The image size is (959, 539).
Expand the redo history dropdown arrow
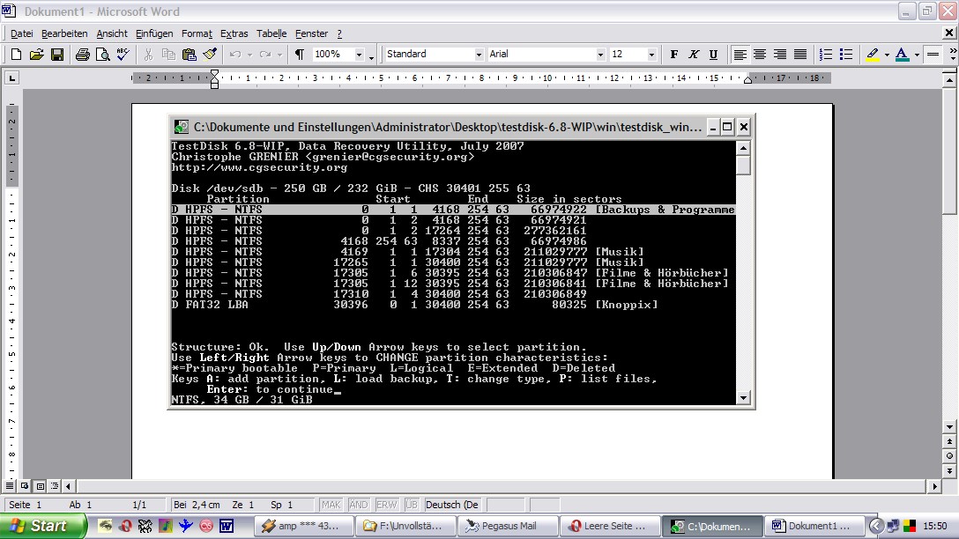[279, 55]
